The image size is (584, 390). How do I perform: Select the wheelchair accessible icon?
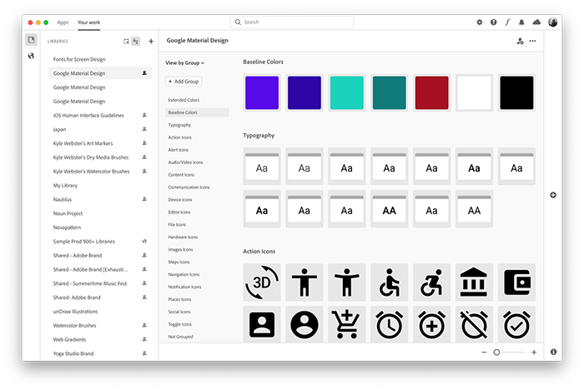point(390,282)
